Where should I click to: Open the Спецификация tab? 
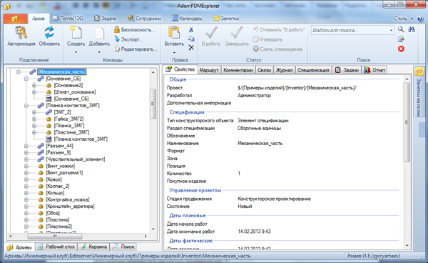point(313,70)
